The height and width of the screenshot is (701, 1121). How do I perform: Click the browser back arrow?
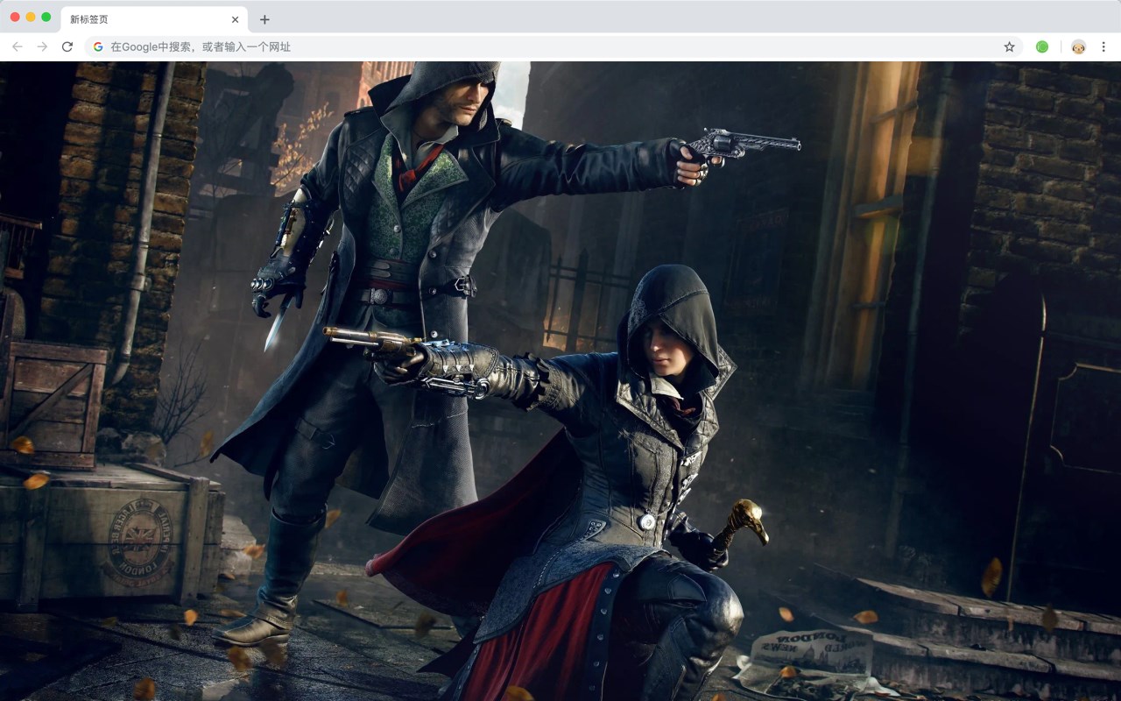(x=18, y=46)
